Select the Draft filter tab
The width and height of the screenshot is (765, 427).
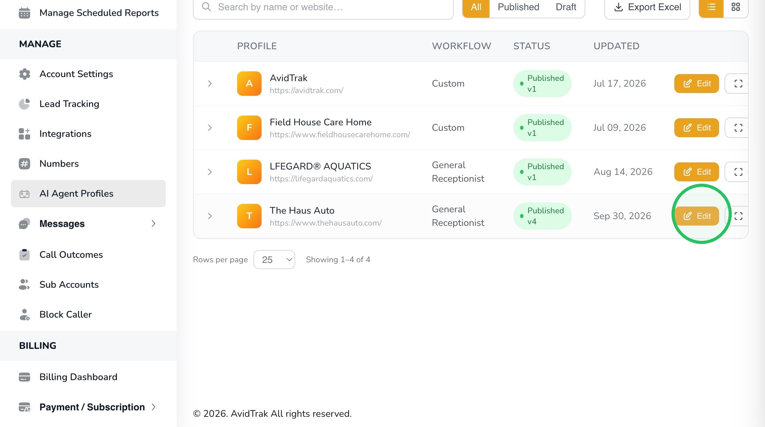pyautogui.click(x=566, y=7)
